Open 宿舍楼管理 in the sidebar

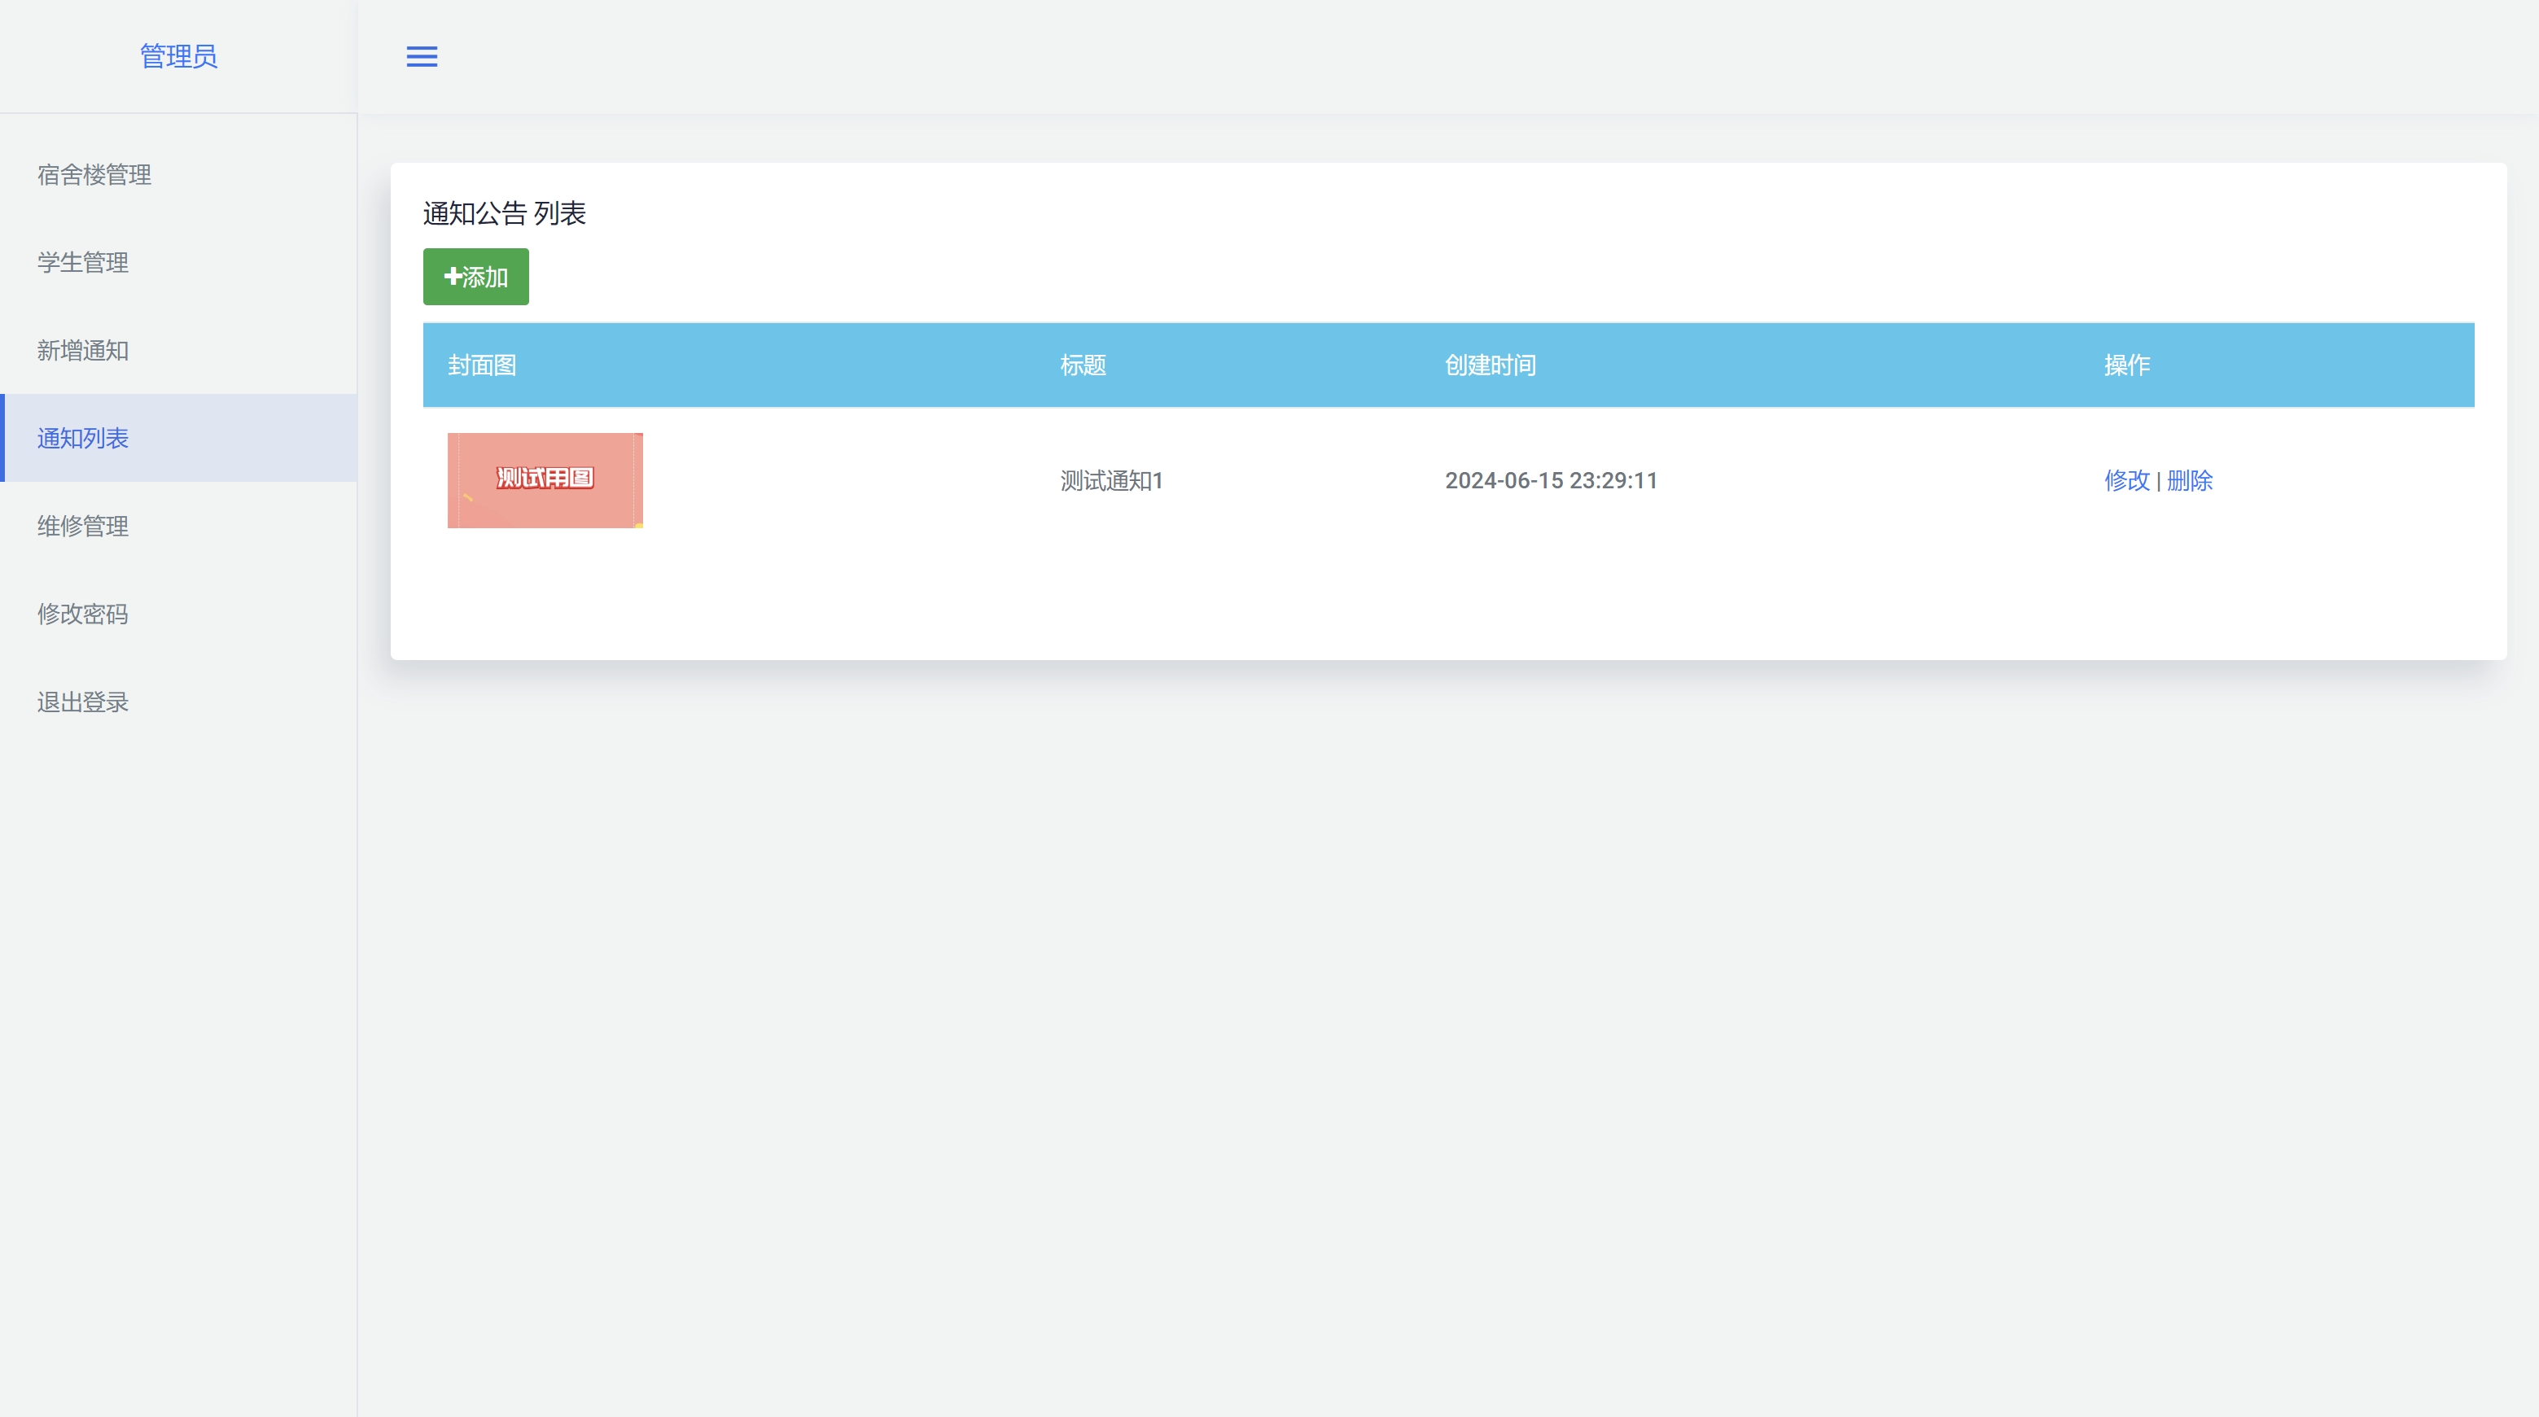94,174
